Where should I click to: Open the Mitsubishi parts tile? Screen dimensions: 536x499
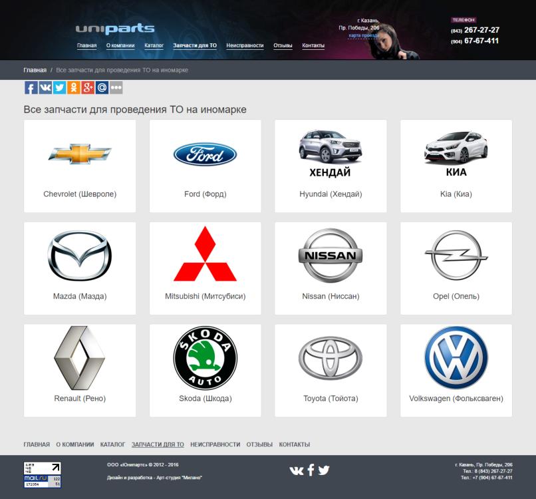(205, 268)
